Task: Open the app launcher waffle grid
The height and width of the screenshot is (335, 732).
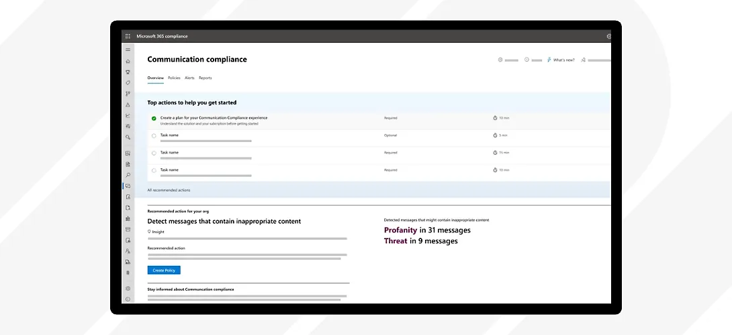Action: (128, 36)
